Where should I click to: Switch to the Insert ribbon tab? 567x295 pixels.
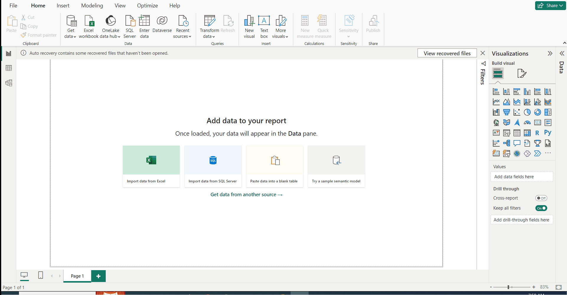pos(63,6)
